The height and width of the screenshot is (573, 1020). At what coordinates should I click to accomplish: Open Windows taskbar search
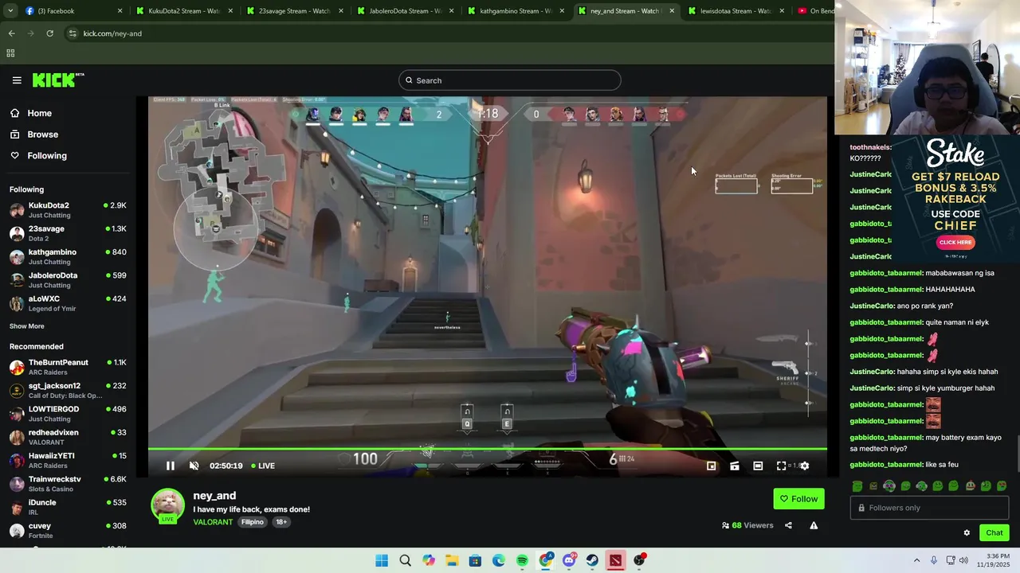click(405, 560)
